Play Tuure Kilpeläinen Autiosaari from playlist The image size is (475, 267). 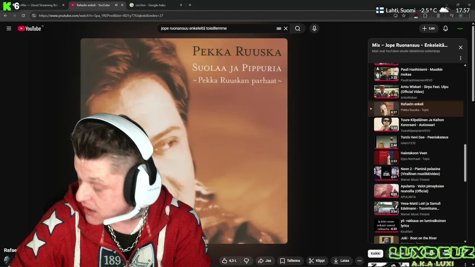(x=416, y=125)
